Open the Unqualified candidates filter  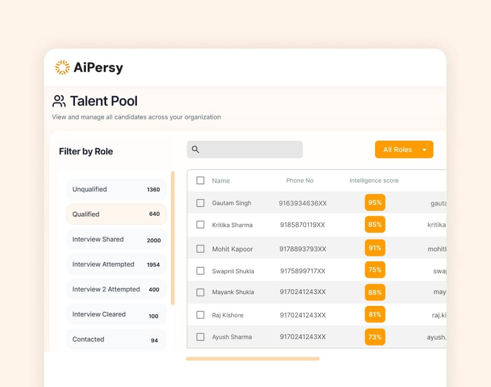(116, 189)
